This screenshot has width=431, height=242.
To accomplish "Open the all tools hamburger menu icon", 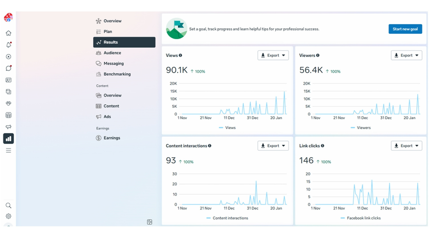I will [x=9, y=150].
